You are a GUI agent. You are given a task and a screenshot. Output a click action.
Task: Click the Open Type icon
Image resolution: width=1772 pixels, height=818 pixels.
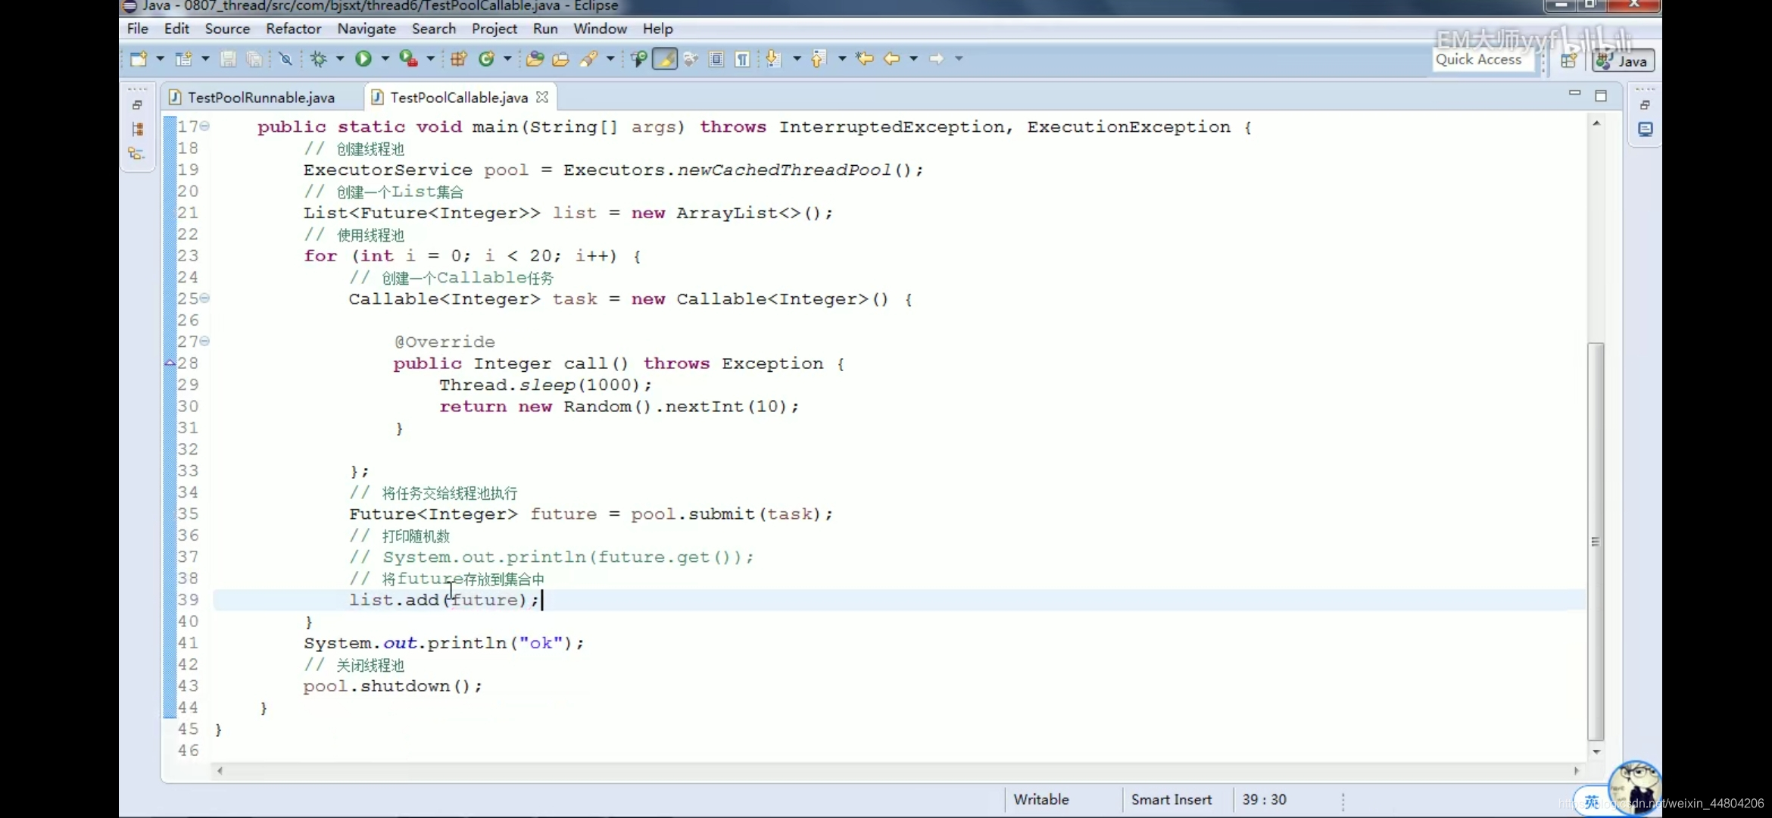[535, 58]
